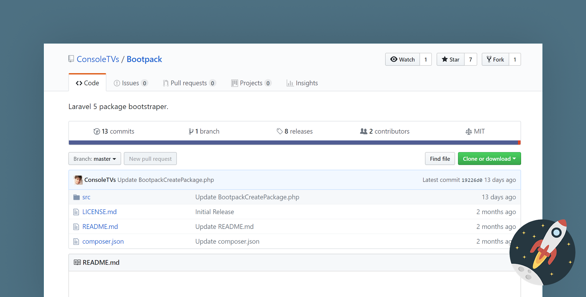
Task: Click the Pull requests icon
Action: click(166, 83)
